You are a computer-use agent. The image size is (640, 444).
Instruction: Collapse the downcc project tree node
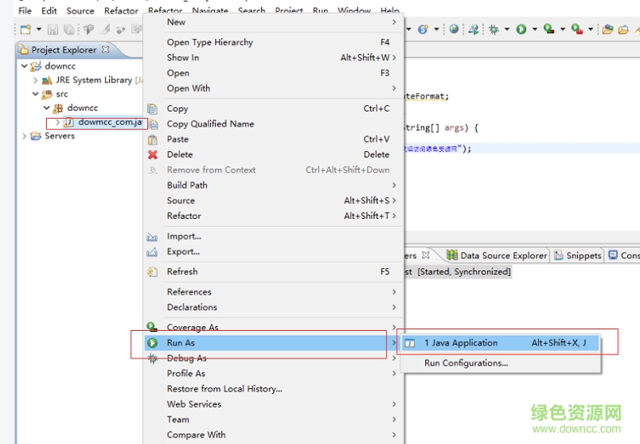[x=24, y=65]
